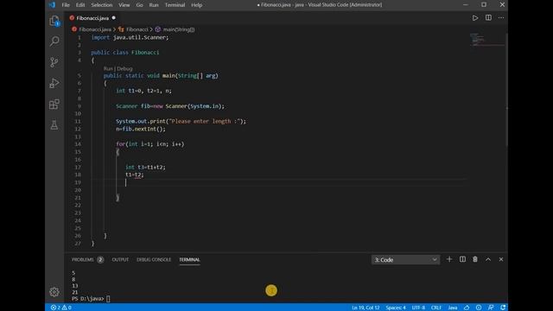Image resolution: width=553 pixels, height=311 pixels.
Task: Open the Extensions view
Action: (x=54, y=105)
